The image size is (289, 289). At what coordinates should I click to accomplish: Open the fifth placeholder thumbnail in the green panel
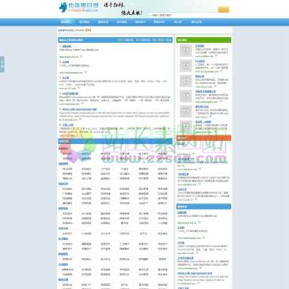pos(186,111)
